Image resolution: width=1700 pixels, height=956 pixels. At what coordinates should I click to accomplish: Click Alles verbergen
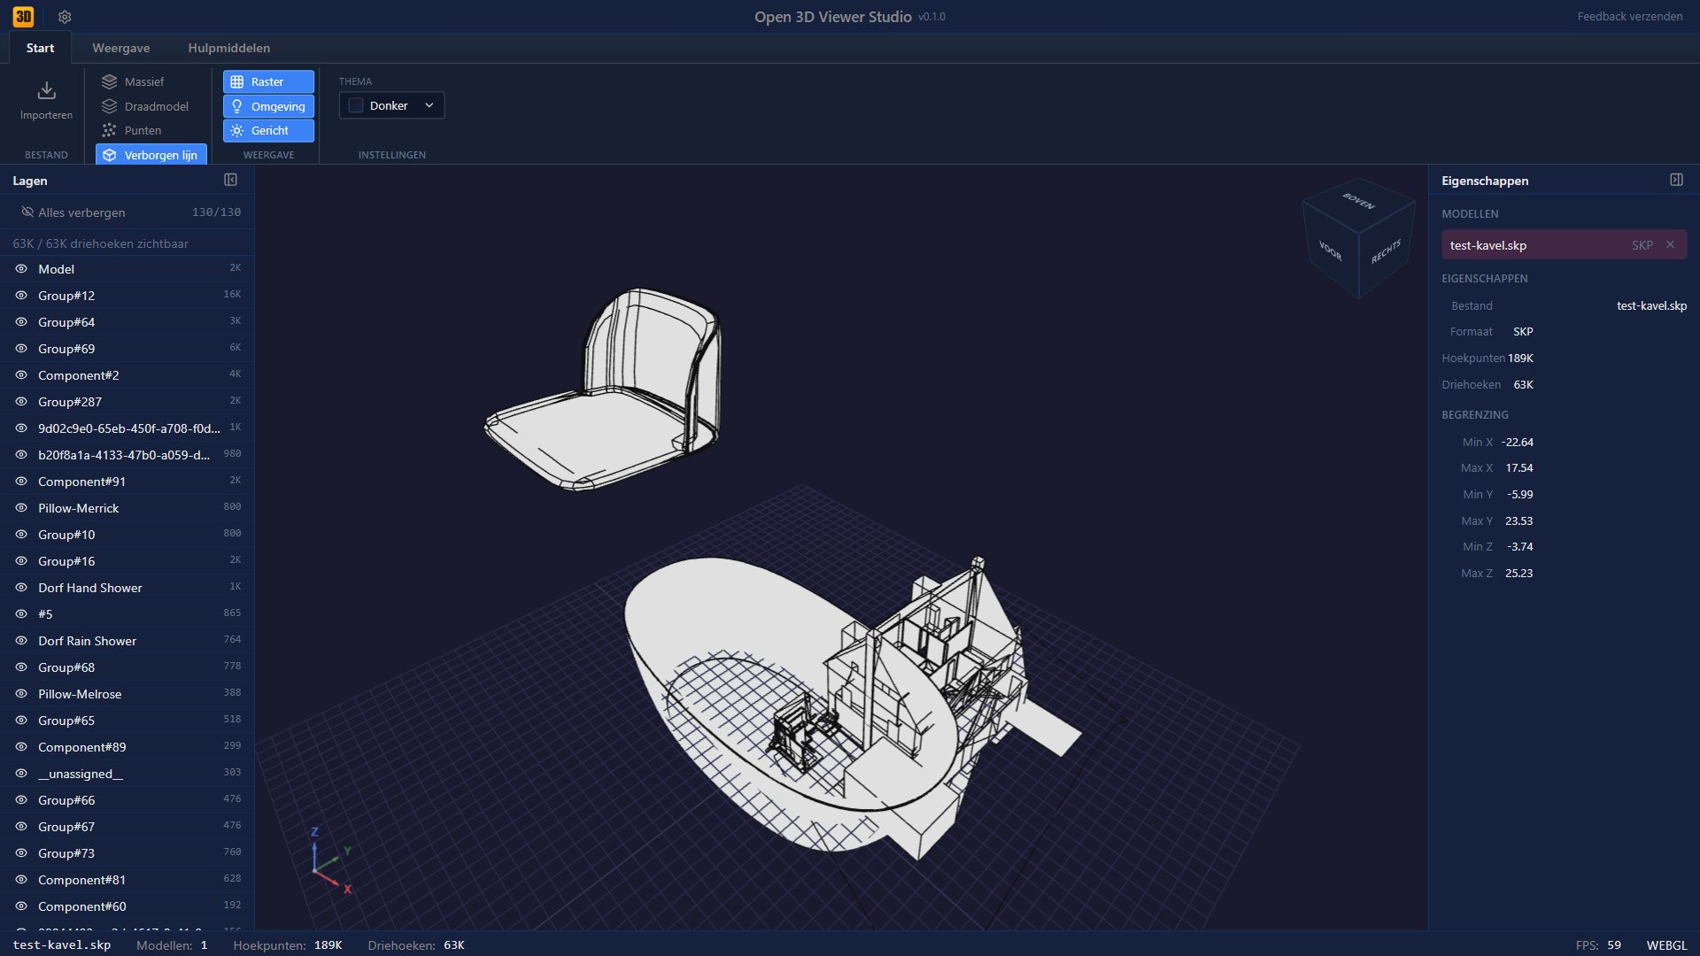pyautogui.click(x=73, y=212)
